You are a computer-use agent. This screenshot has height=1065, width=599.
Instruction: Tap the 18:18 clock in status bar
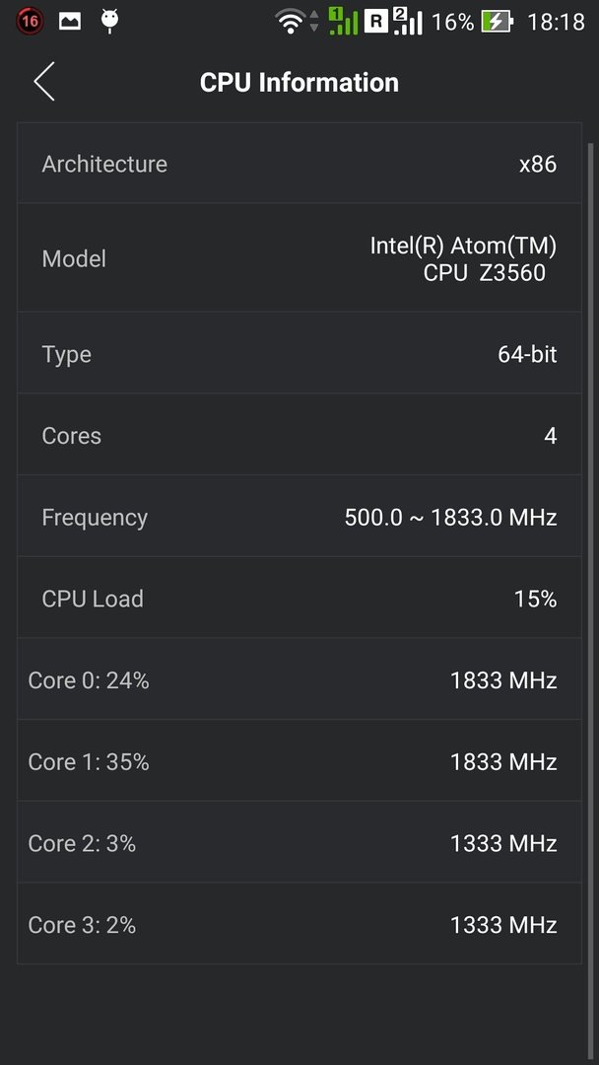556,22
